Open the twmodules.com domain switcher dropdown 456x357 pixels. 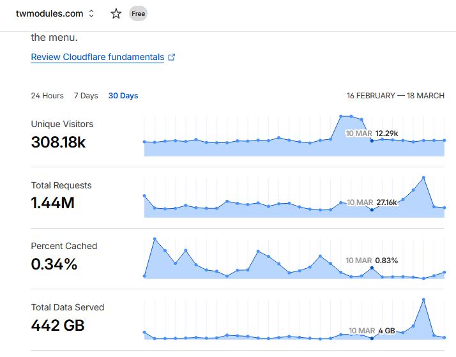(91, 13)
